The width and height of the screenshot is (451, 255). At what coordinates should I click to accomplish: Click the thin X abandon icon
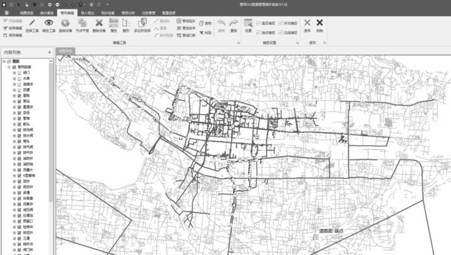click(x=307, y=22)
